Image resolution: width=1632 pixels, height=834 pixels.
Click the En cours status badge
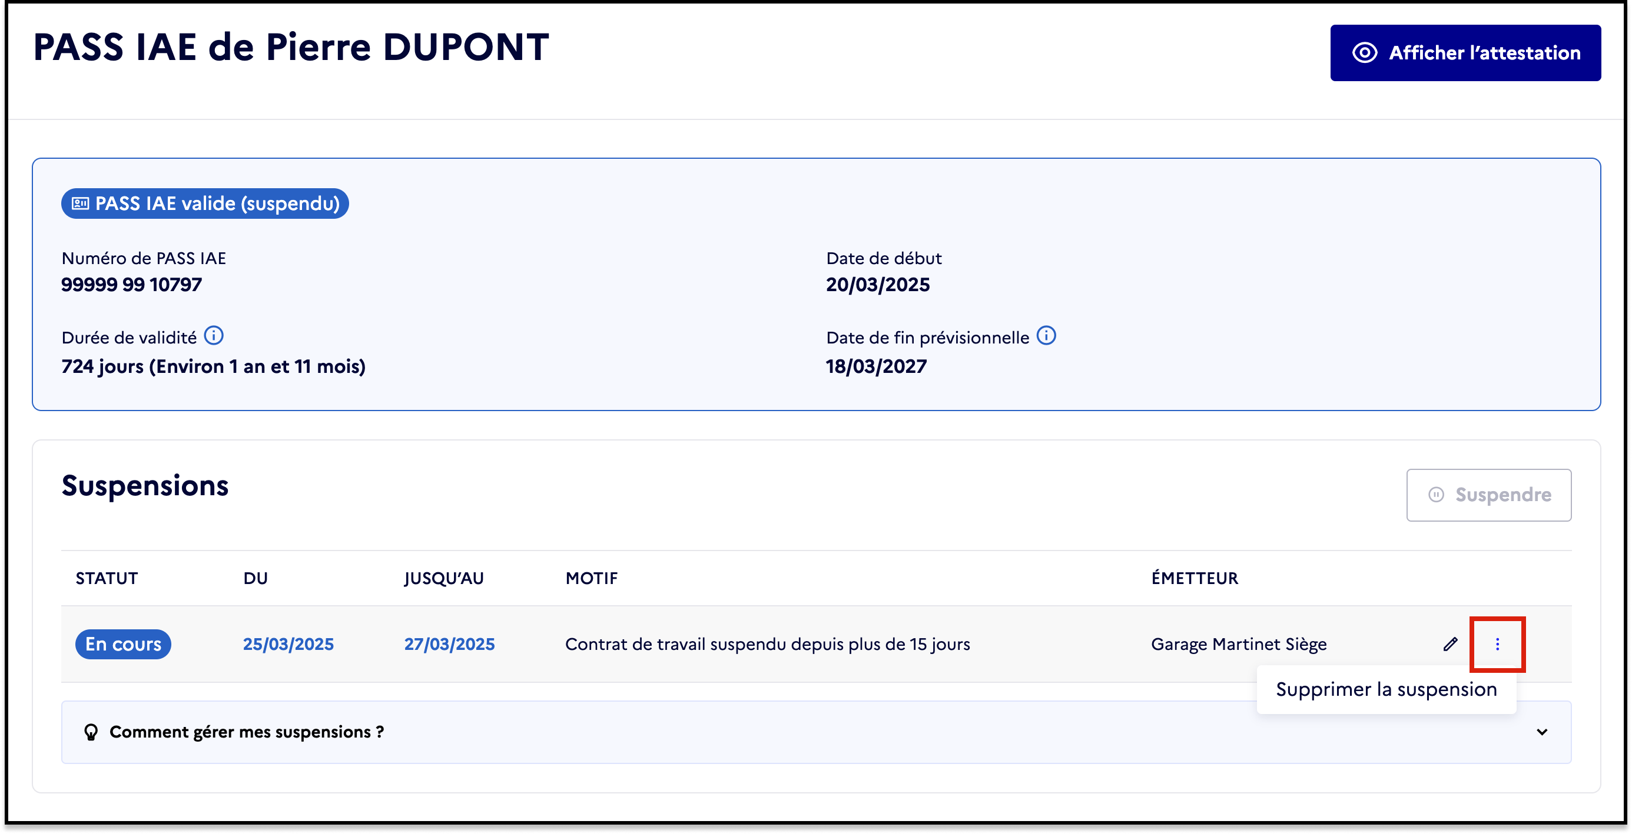click(123, 644)
